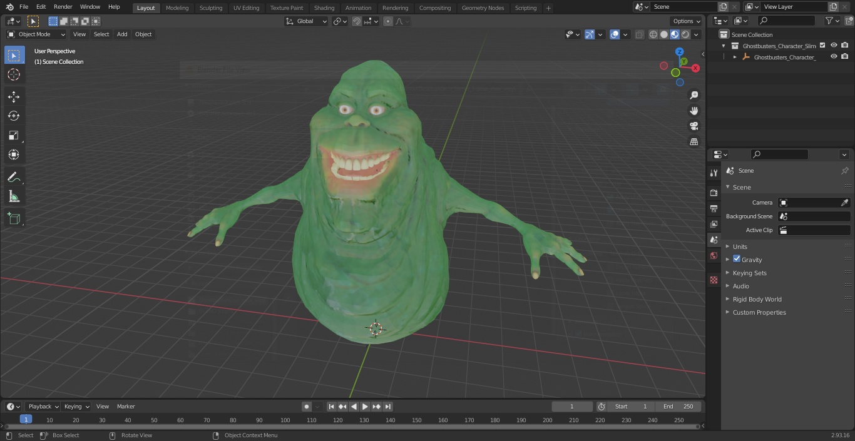Exclude Ghostbusters_Character_Slim collection checkbox
The width and height of the screenshot is (855, 441).
(x=822, y=46)
